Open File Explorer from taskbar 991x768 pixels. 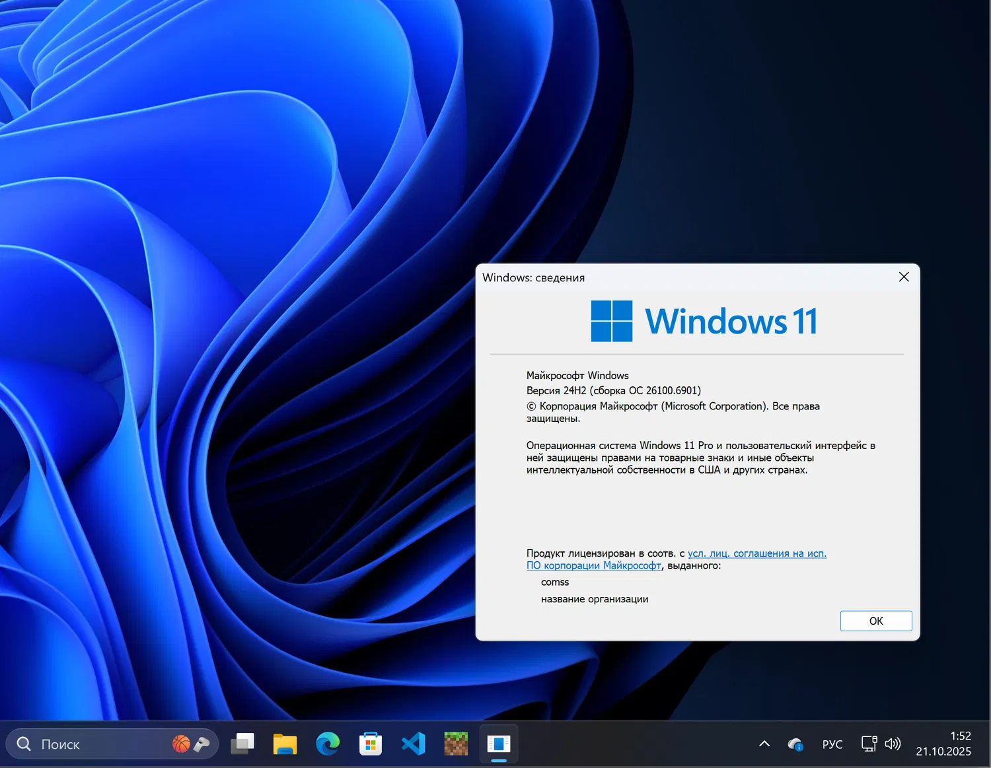[284, 744]
